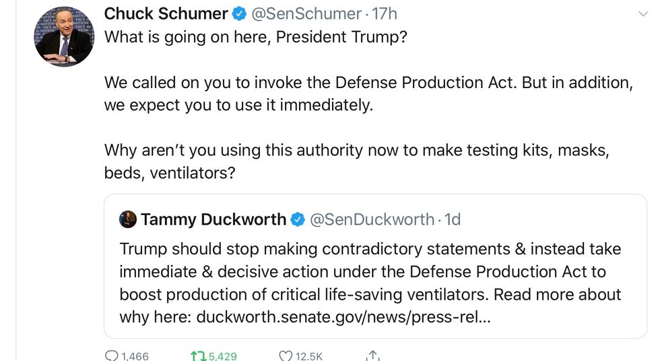Open the share tweet icon
The image size is (660, 361).
(x=372, y=356)
